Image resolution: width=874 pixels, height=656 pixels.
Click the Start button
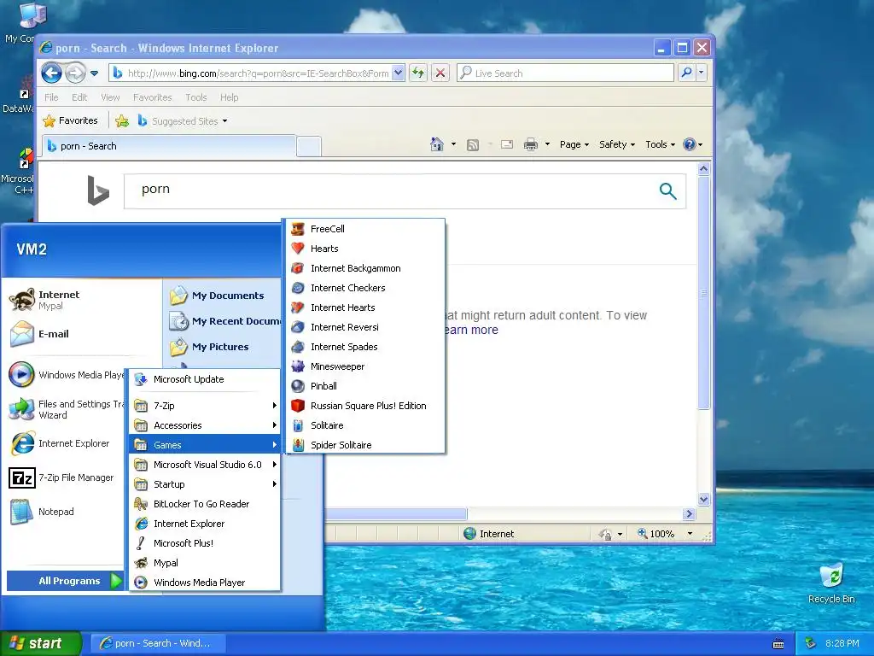(40, 643)
